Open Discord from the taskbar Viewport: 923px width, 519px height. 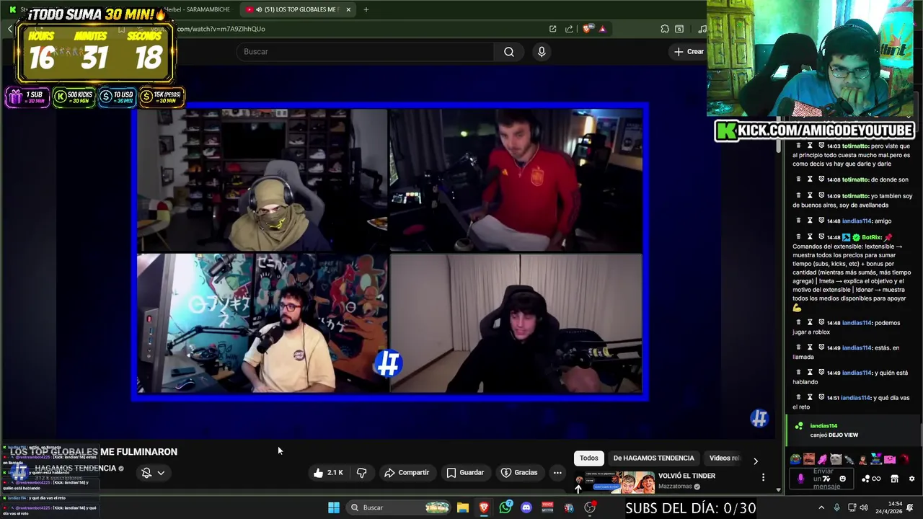[526, 507]
